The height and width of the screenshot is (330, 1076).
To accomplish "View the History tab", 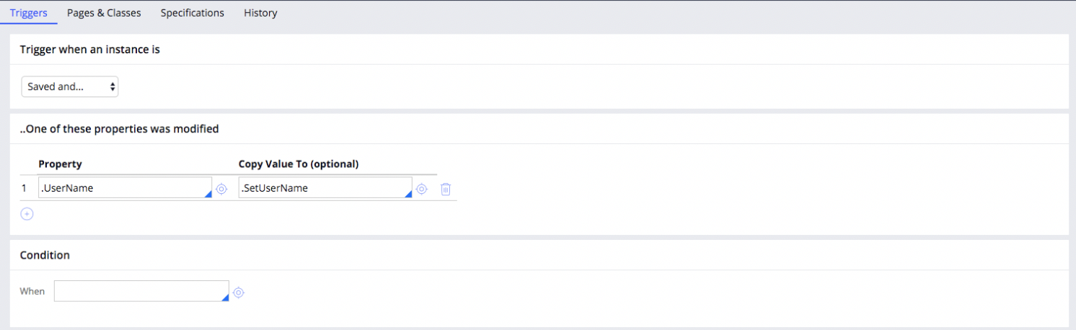I will point(260,13).
